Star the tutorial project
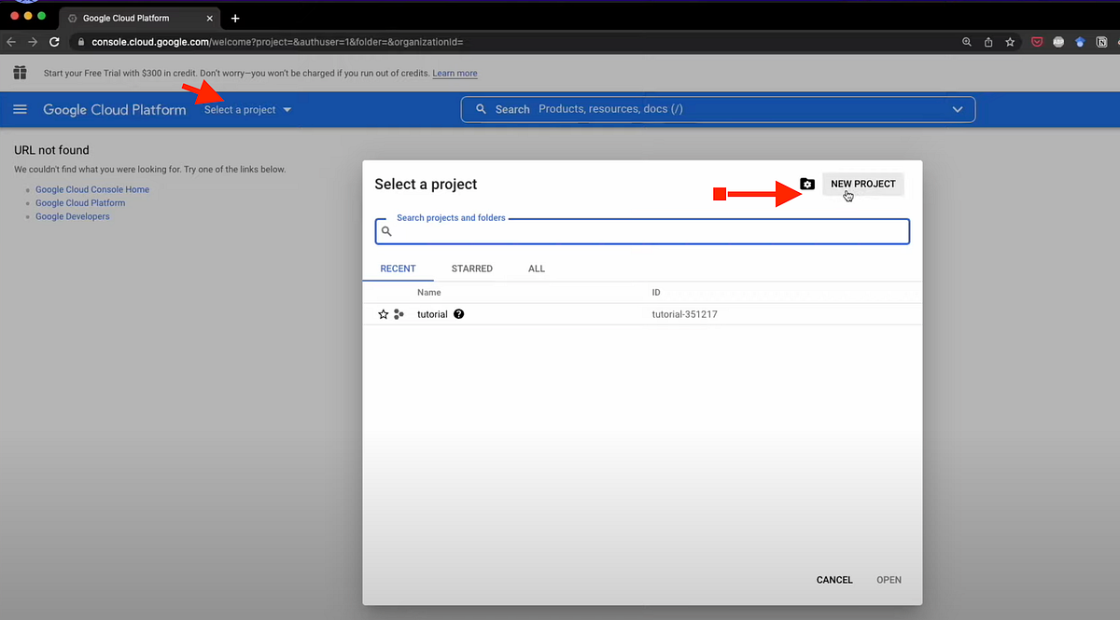 [383, 314]
